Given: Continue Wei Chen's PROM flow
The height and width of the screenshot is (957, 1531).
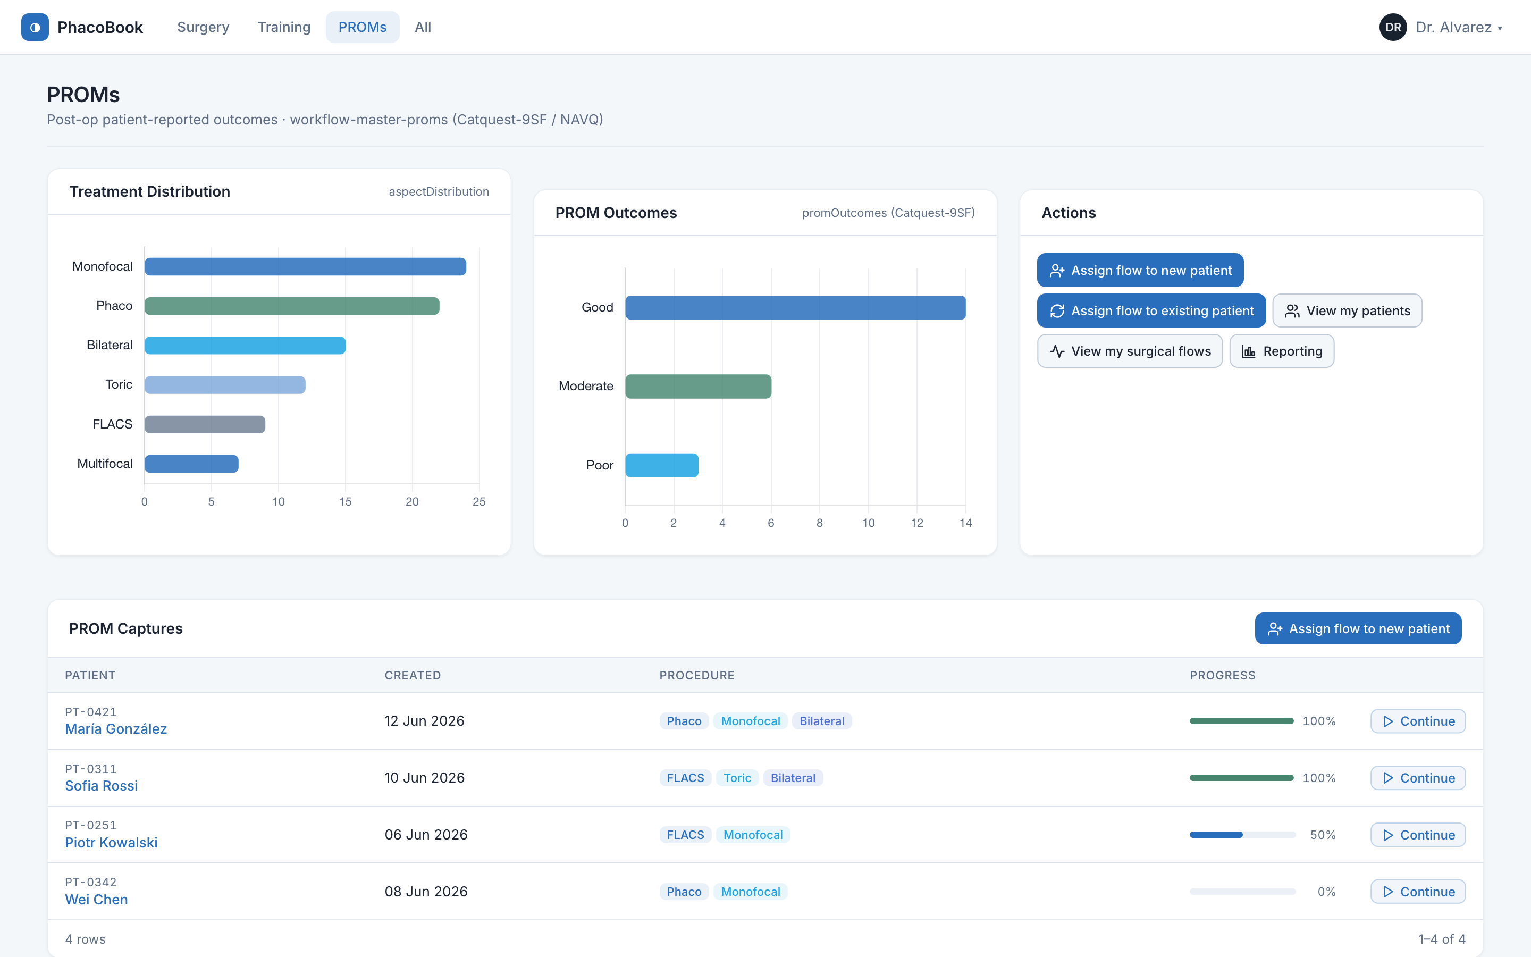Looking at the screenshot, I should (1418, 892).
